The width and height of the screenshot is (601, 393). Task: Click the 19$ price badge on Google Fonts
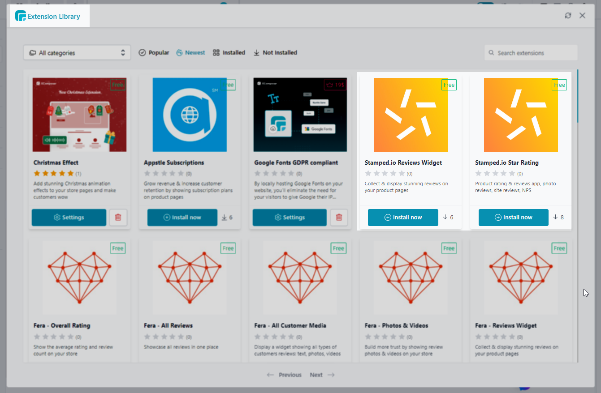tap(335, 85)
